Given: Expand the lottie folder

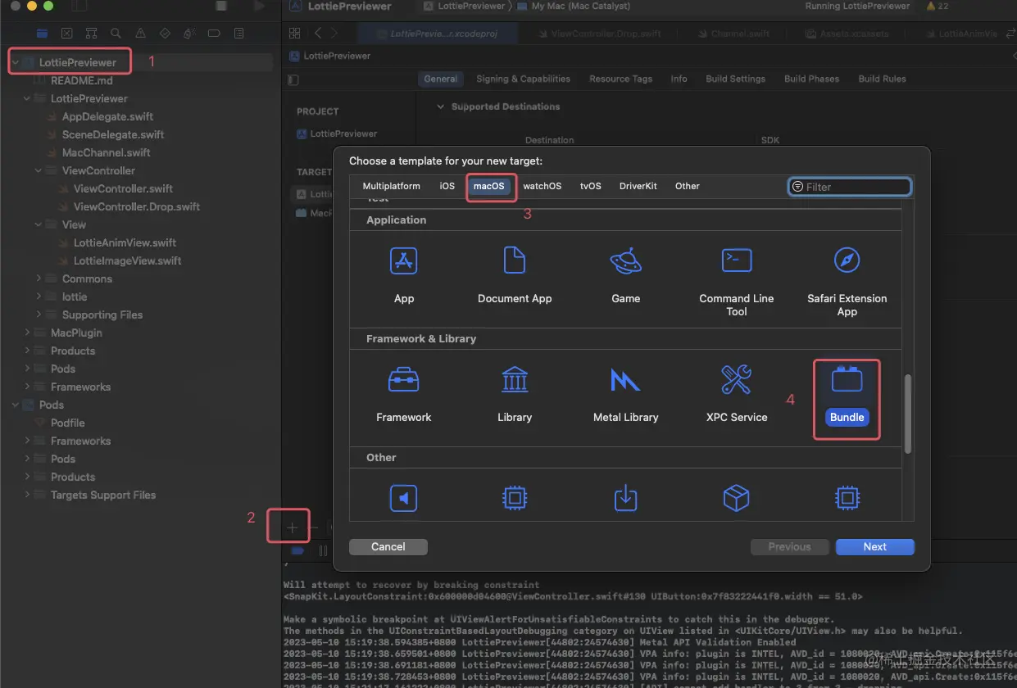Looking at the screenshot, I should pos(39,296).
